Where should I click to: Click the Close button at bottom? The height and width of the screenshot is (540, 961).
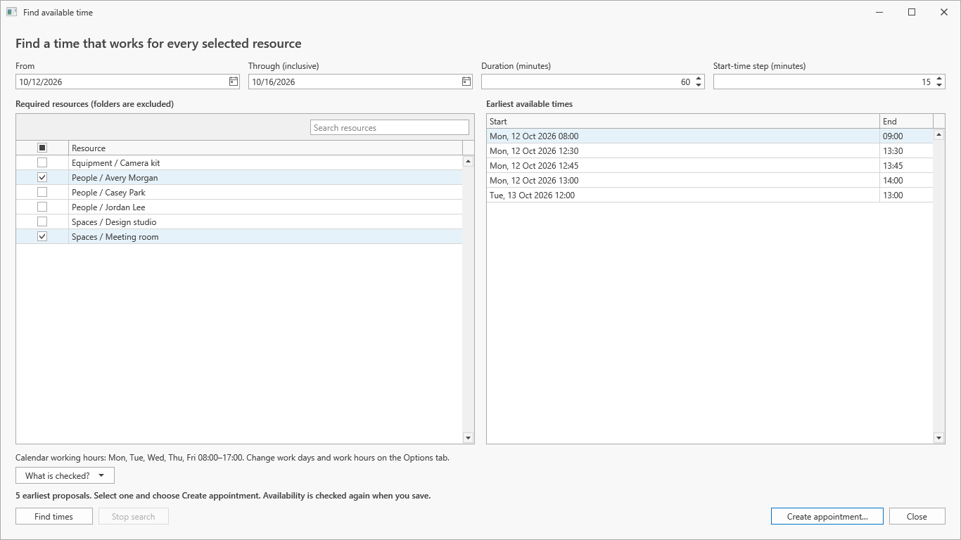coord(917,516)
